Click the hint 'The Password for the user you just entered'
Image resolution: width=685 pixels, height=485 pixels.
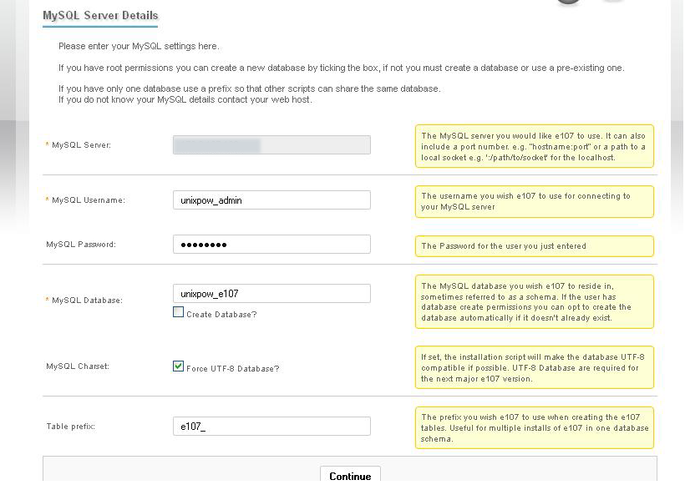click(535, 246)
